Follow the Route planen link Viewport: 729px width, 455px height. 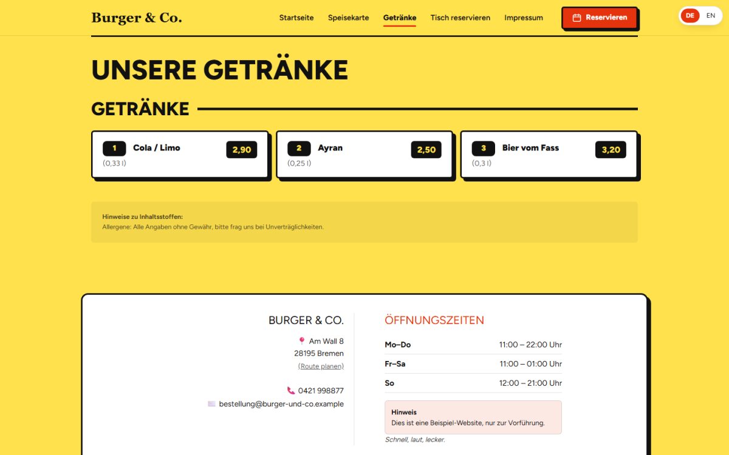(321, 366)
